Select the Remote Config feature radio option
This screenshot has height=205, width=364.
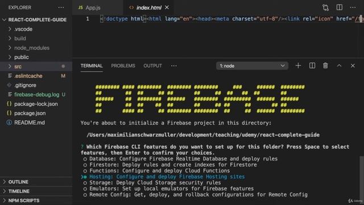point(85,195)
